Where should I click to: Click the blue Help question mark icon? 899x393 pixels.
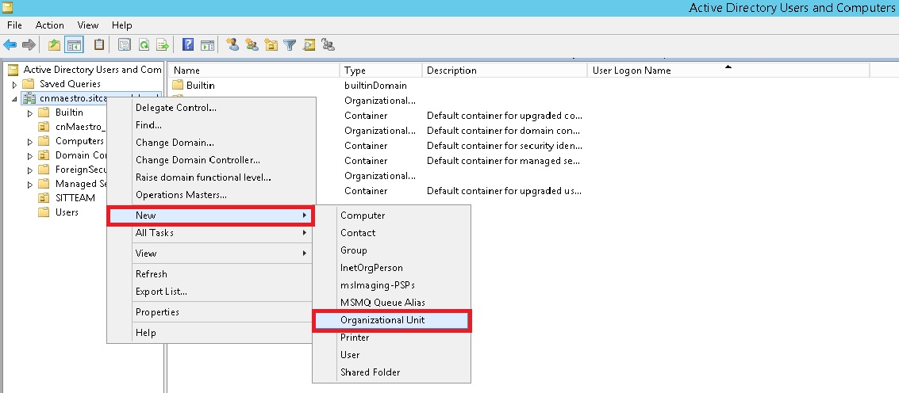tap(189, 45)
